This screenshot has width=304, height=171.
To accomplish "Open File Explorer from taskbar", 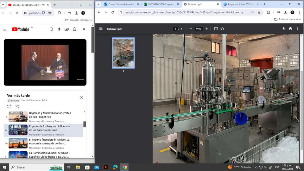I will (78, 167).
